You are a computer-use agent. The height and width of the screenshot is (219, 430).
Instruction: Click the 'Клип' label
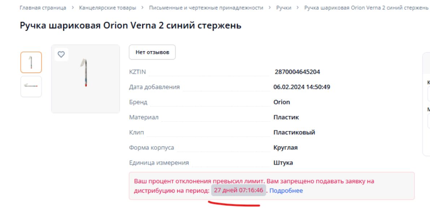(136, 132)
